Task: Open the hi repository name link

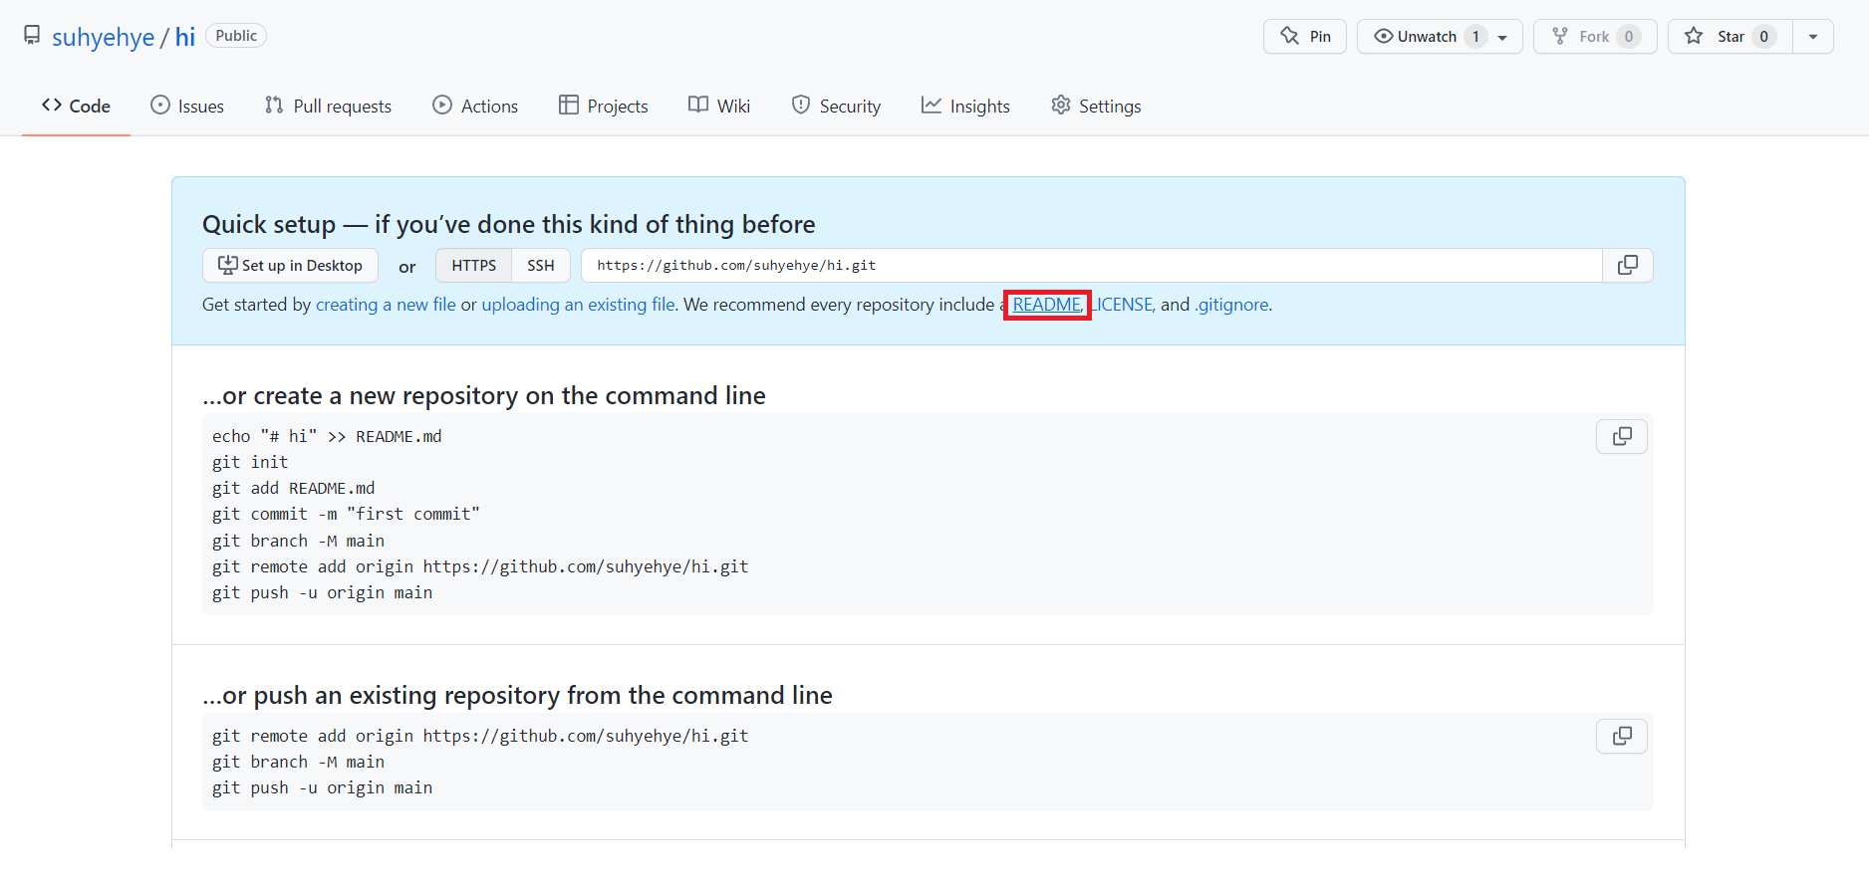Action: click(185, 37)
